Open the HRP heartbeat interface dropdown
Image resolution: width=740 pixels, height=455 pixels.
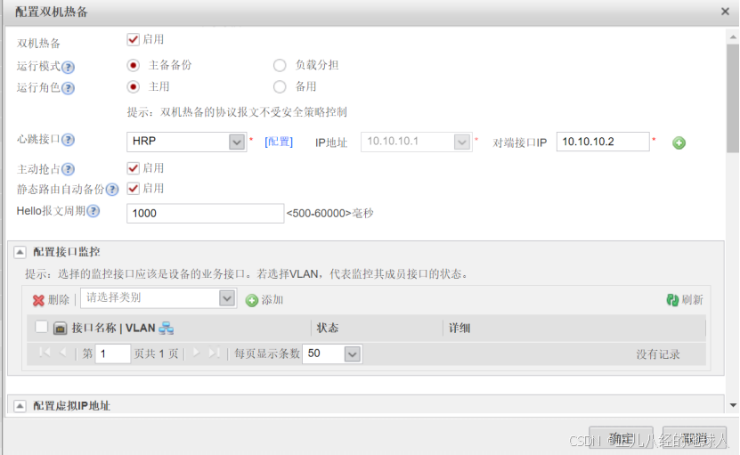point(237,142)
